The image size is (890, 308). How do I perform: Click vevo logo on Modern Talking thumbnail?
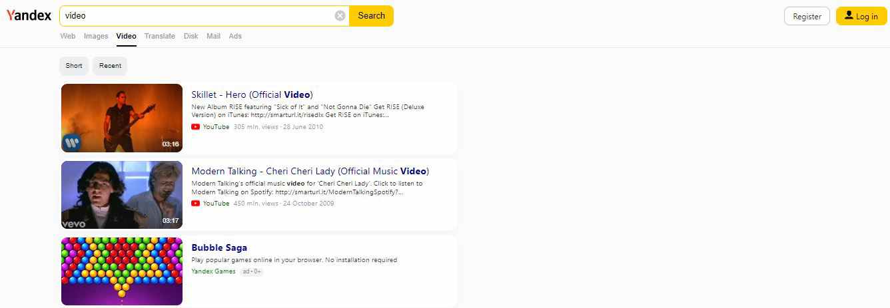coord(74,224)
